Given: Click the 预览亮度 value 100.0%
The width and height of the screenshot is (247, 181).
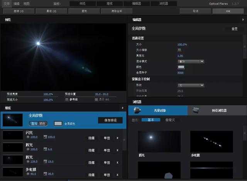Looking at the screenshot, I should click(48, 94).
